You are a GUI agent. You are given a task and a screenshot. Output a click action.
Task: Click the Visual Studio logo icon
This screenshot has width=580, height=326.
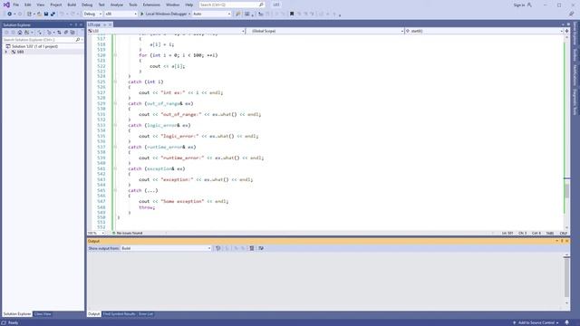pyautogui.click(x=6, y=5)
